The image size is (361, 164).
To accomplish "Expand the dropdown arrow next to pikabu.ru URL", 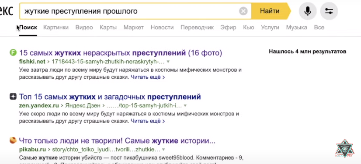I will pos(163,149).
